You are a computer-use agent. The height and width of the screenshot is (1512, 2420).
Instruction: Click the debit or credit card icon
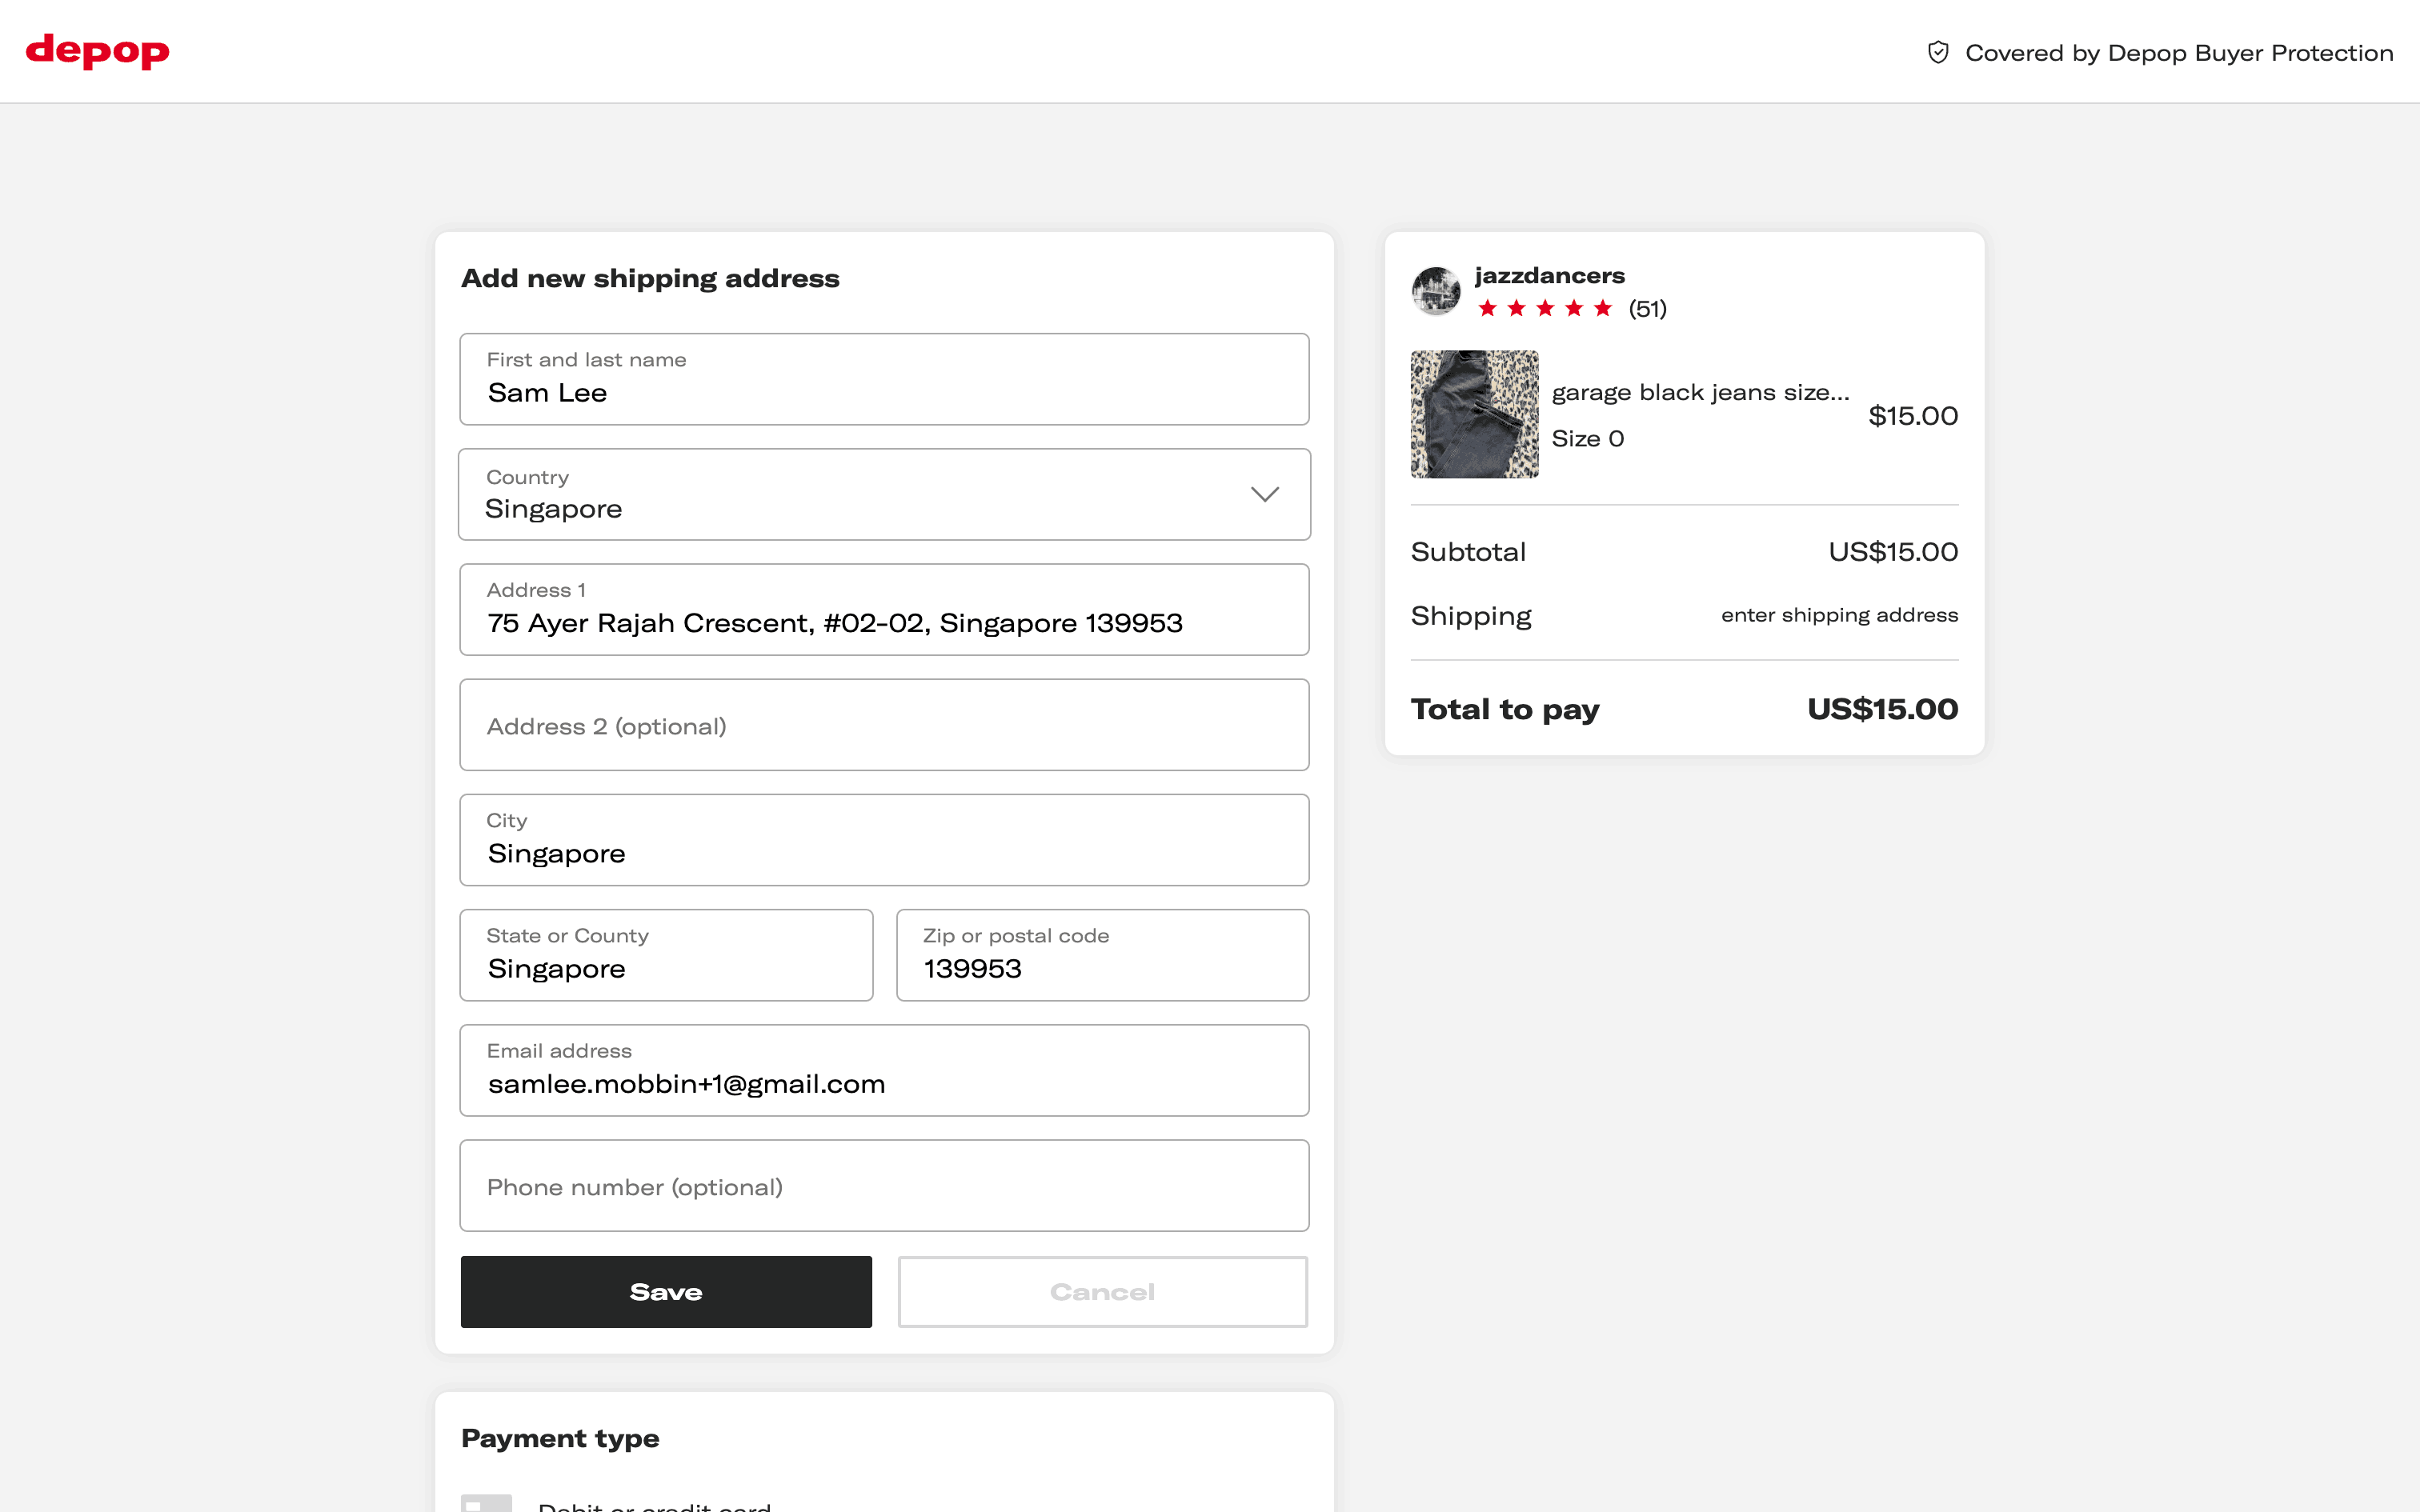(x=487, y=1502)
